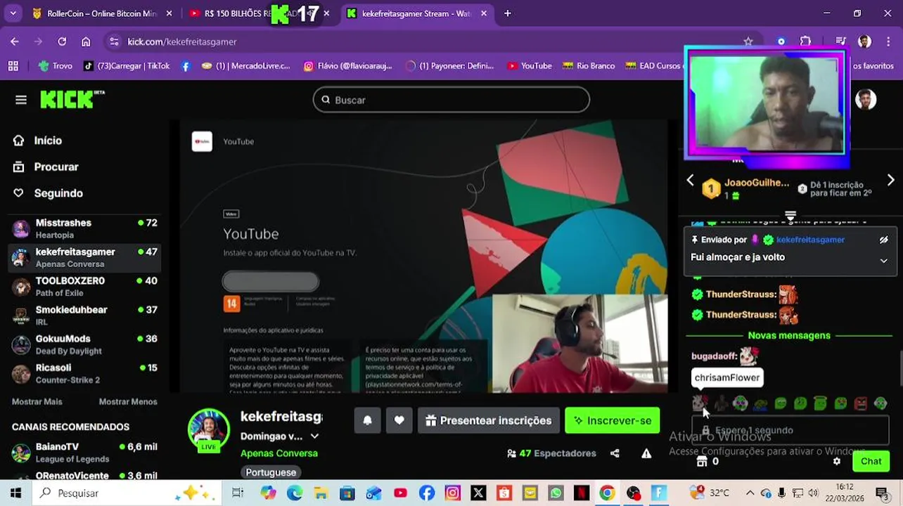Collapse leaderboard handle above chat

click(790, 216)
